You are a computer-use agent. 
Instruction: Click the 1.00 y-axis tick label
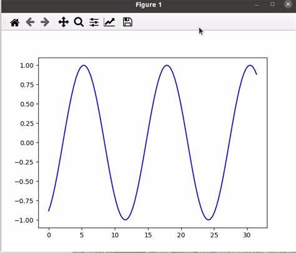click(27, 66)
